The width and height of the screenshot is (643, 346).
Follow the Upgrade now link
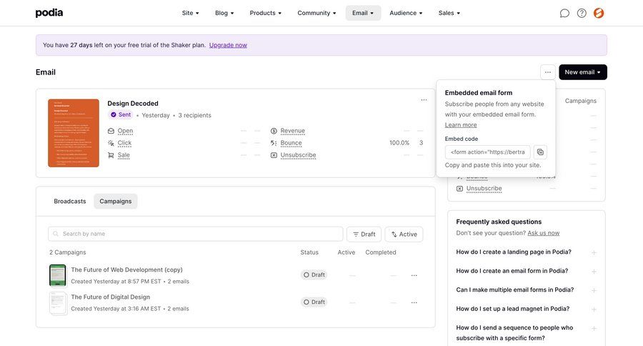[228, 45]
